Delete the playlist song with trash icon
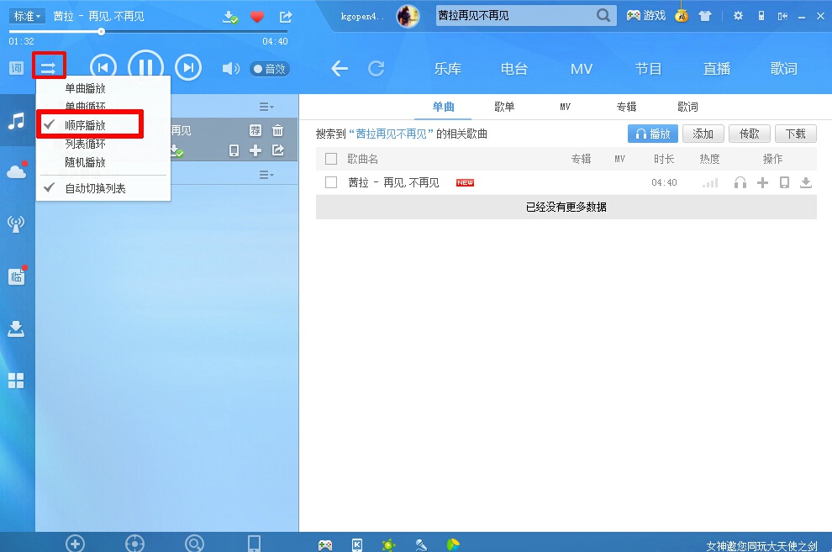The height and width of the screenshot is (552, 832). [277, 130]
